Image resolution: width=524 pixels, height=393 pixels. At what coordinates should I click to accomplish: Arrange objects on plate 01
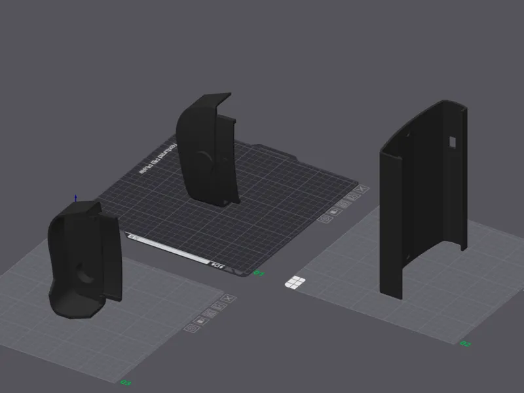pos(343,204)
